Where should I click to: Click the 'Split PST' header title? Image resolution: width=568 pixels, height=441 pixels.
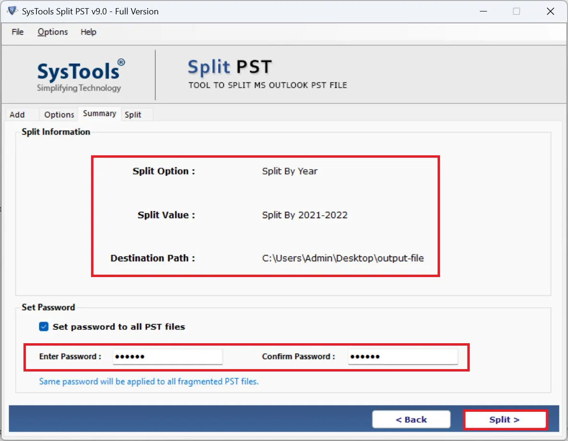230,67
